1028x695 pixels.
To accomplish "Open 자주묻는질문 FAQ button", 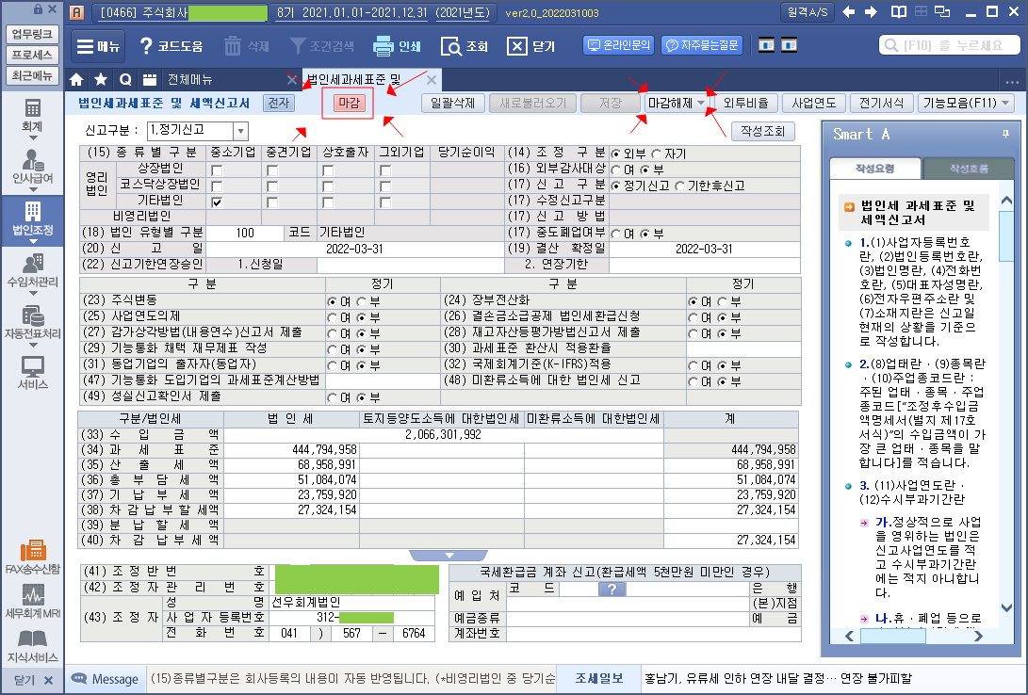I will [701, 45].
